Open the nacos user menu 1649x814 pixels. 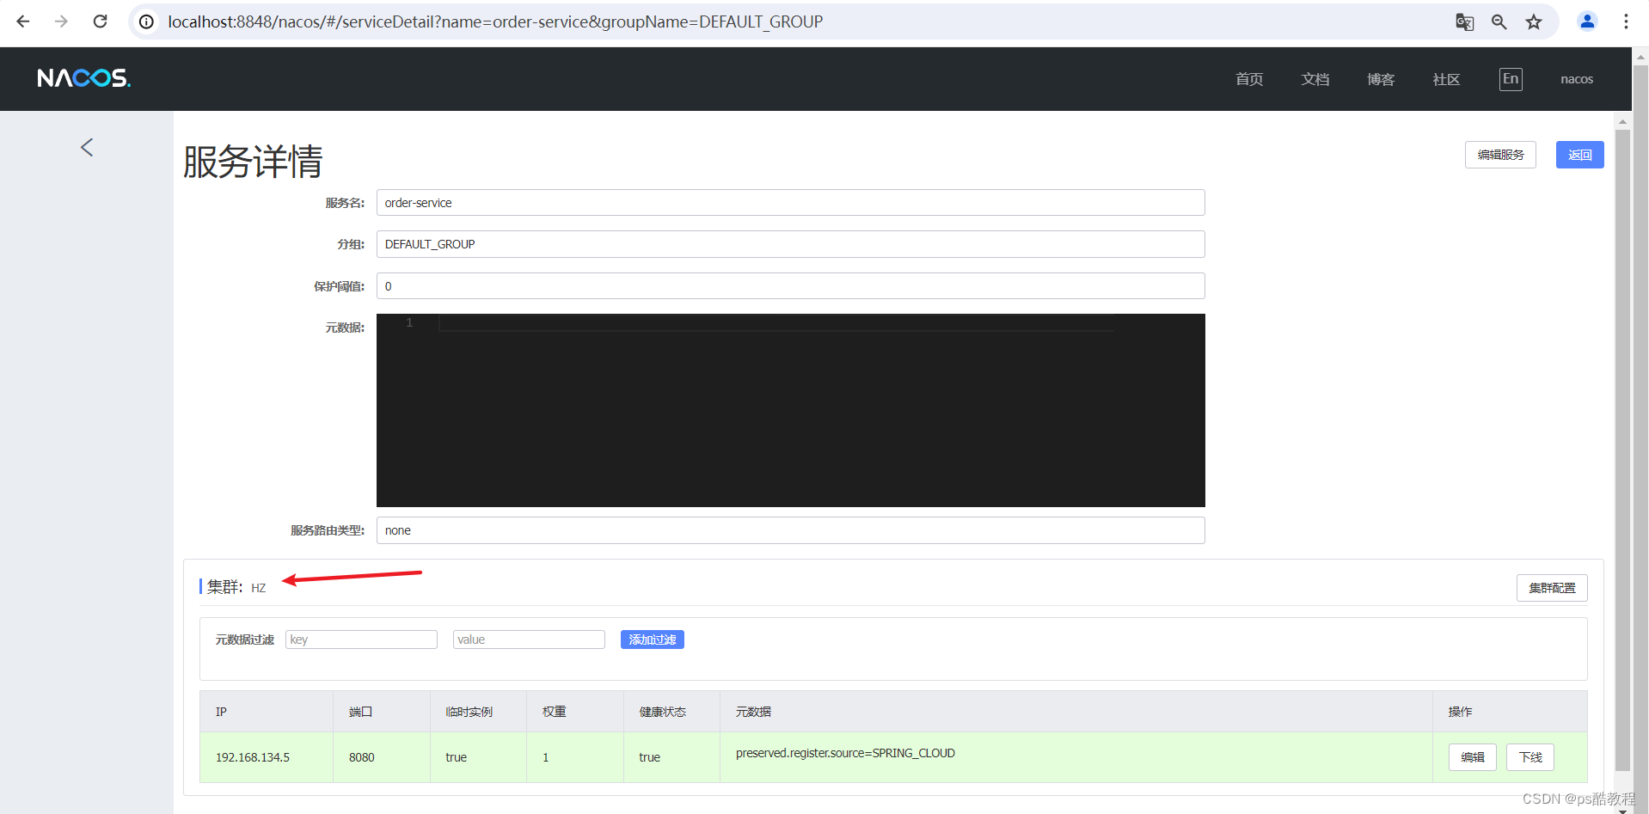tap(1577, 79)
